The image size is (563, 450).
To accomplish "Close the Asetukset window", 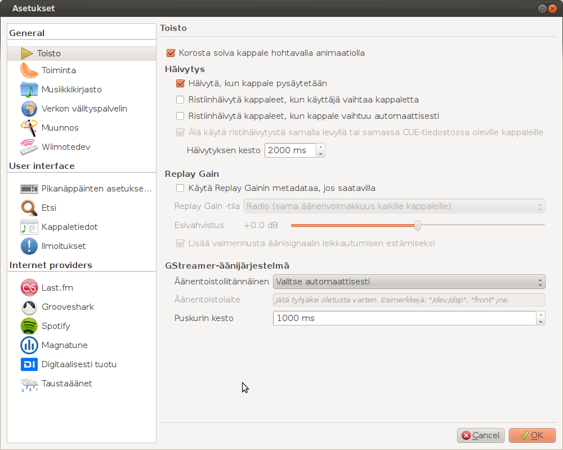I will [x=553, y=8].
